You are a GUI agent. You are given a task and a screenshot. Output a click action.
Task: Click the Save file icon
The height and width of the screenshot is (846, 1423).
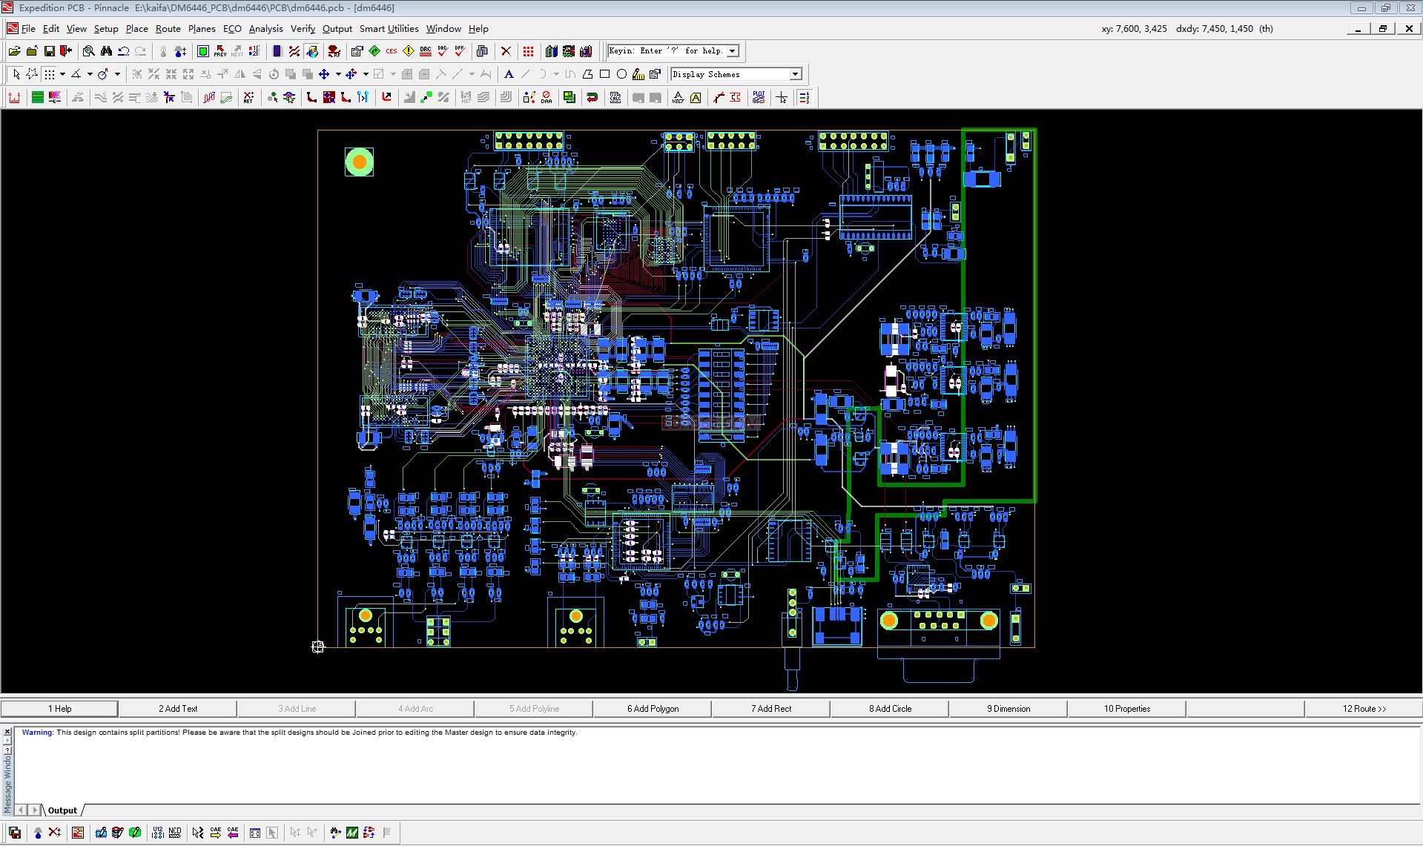(49, 51)
